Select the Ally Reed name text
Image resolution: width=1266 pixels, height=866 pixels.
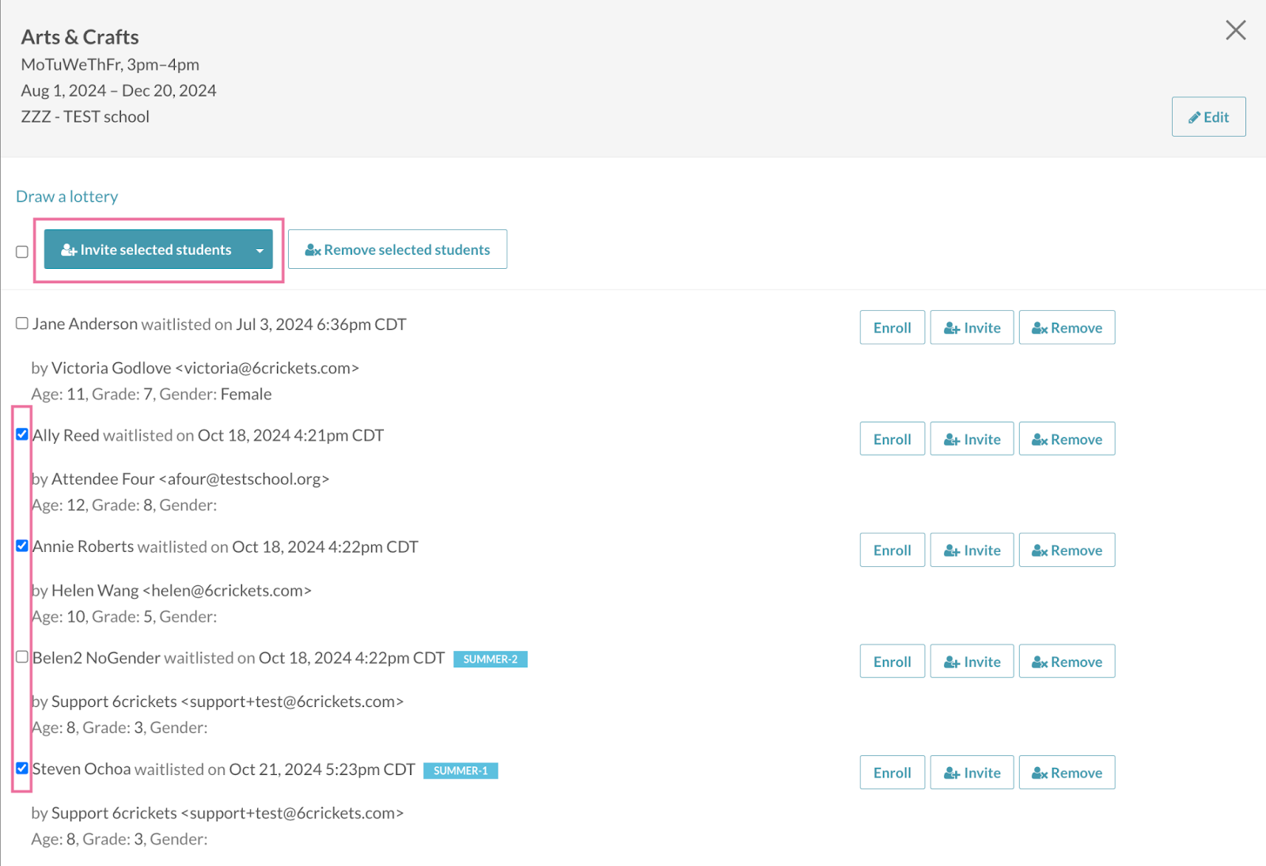[x=66, y=435]
